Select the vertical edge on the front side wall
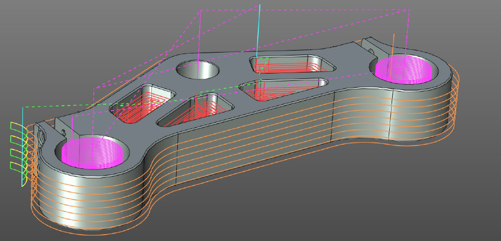 pyautogui.click(x=176, y=159)
